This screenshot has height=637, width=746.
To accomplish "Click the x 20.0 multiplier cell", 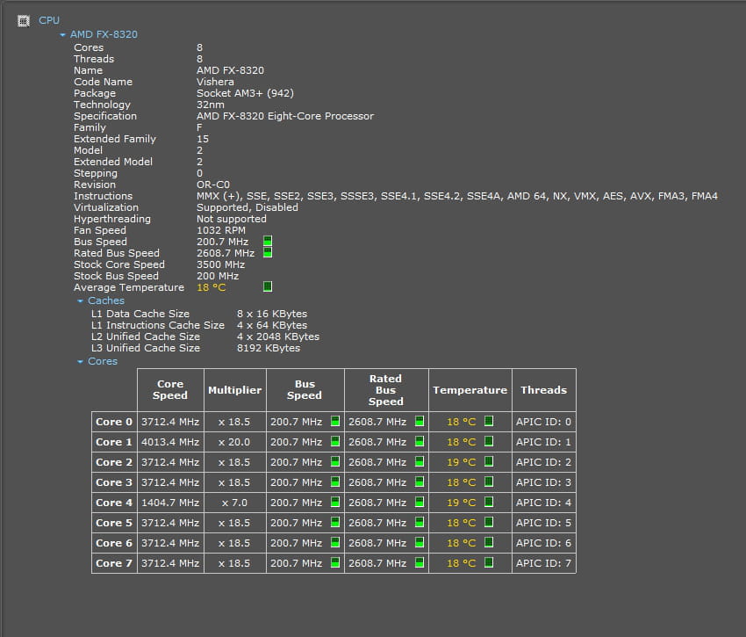I will coord(235,442).
